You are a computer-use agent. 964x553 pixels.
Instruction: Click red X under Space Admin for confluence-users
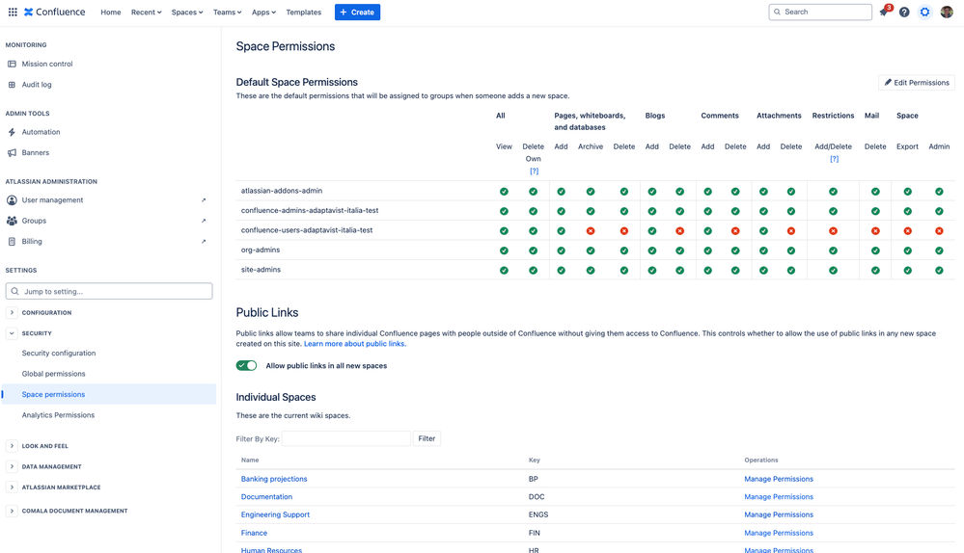(x=939, y=231)
